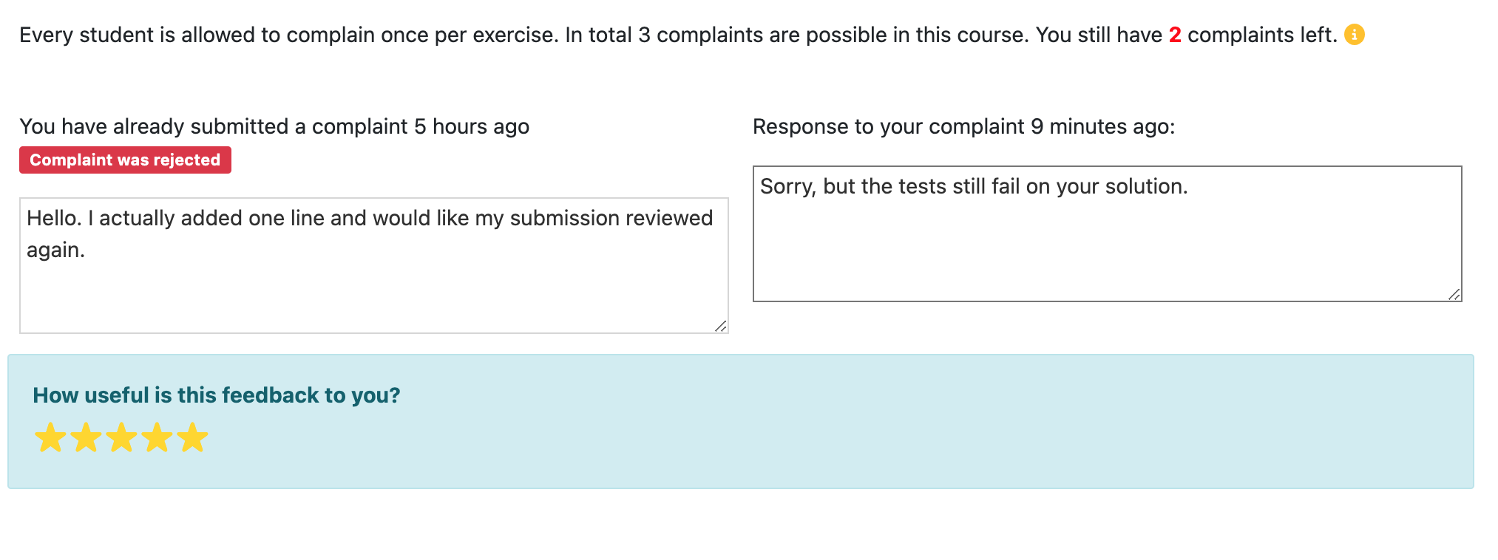This screenshot has width=1498, height=560.
Task: Select the first star to rate feedback
Action: [x=50, y=437]
